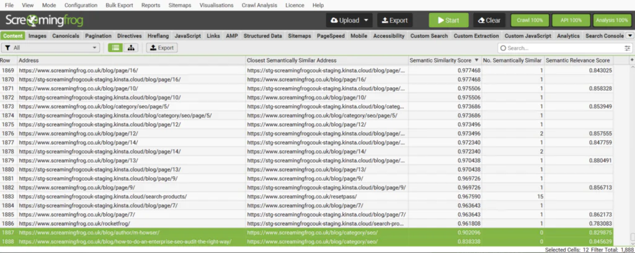This screenshot has height=253, width=635.
Task: Click the 0.880491 relevance score cell
Action: tap(579, 160)
